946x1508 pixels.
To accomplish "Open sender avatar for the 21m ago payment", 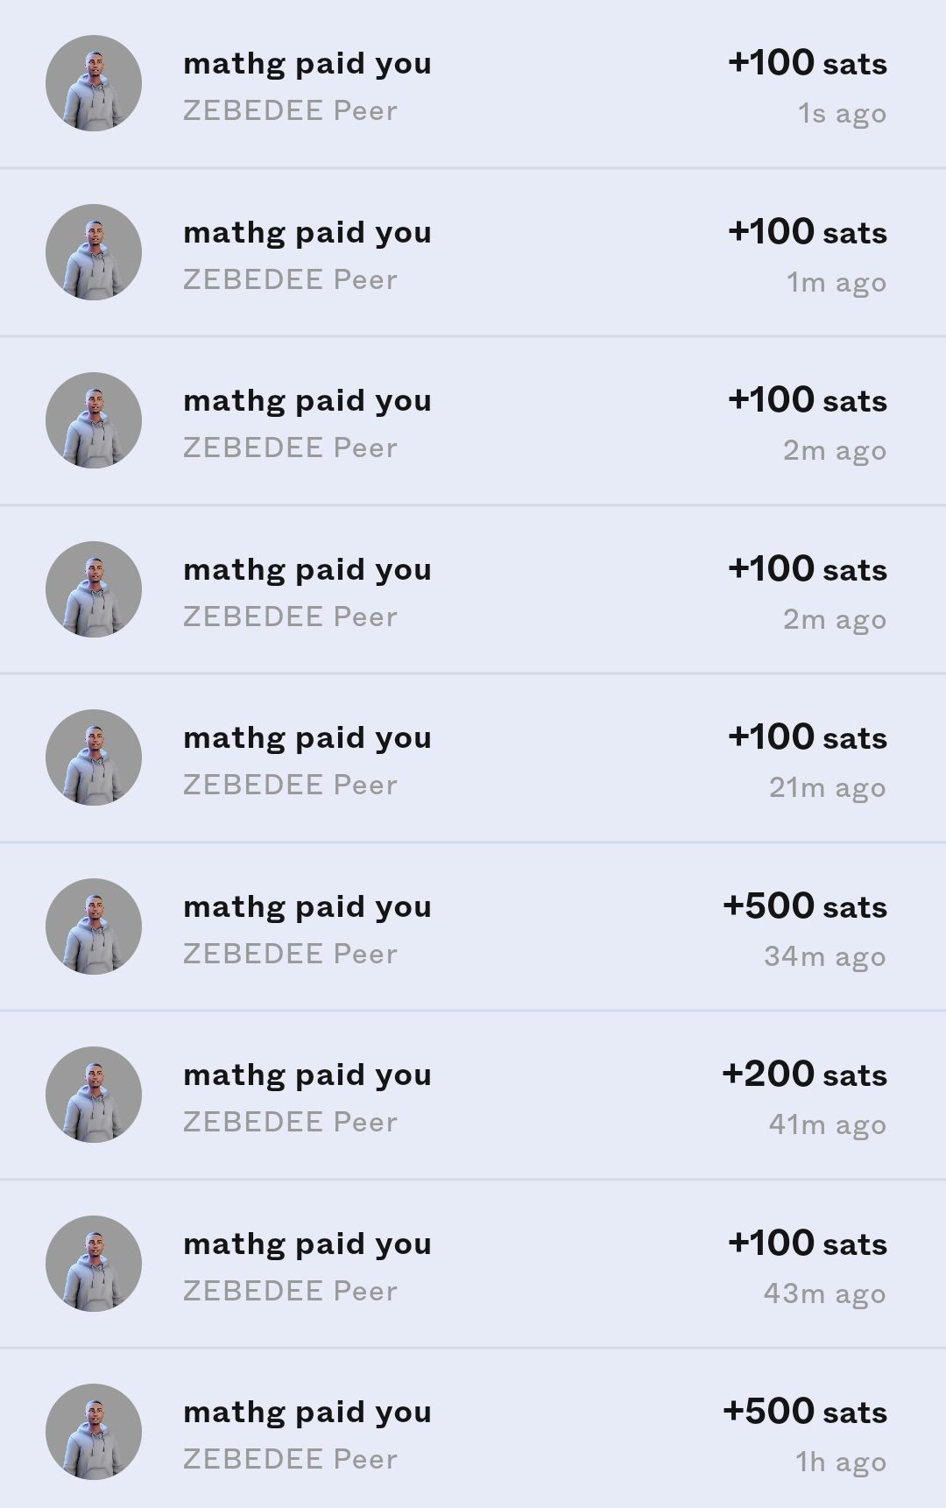I will point(94,758).
